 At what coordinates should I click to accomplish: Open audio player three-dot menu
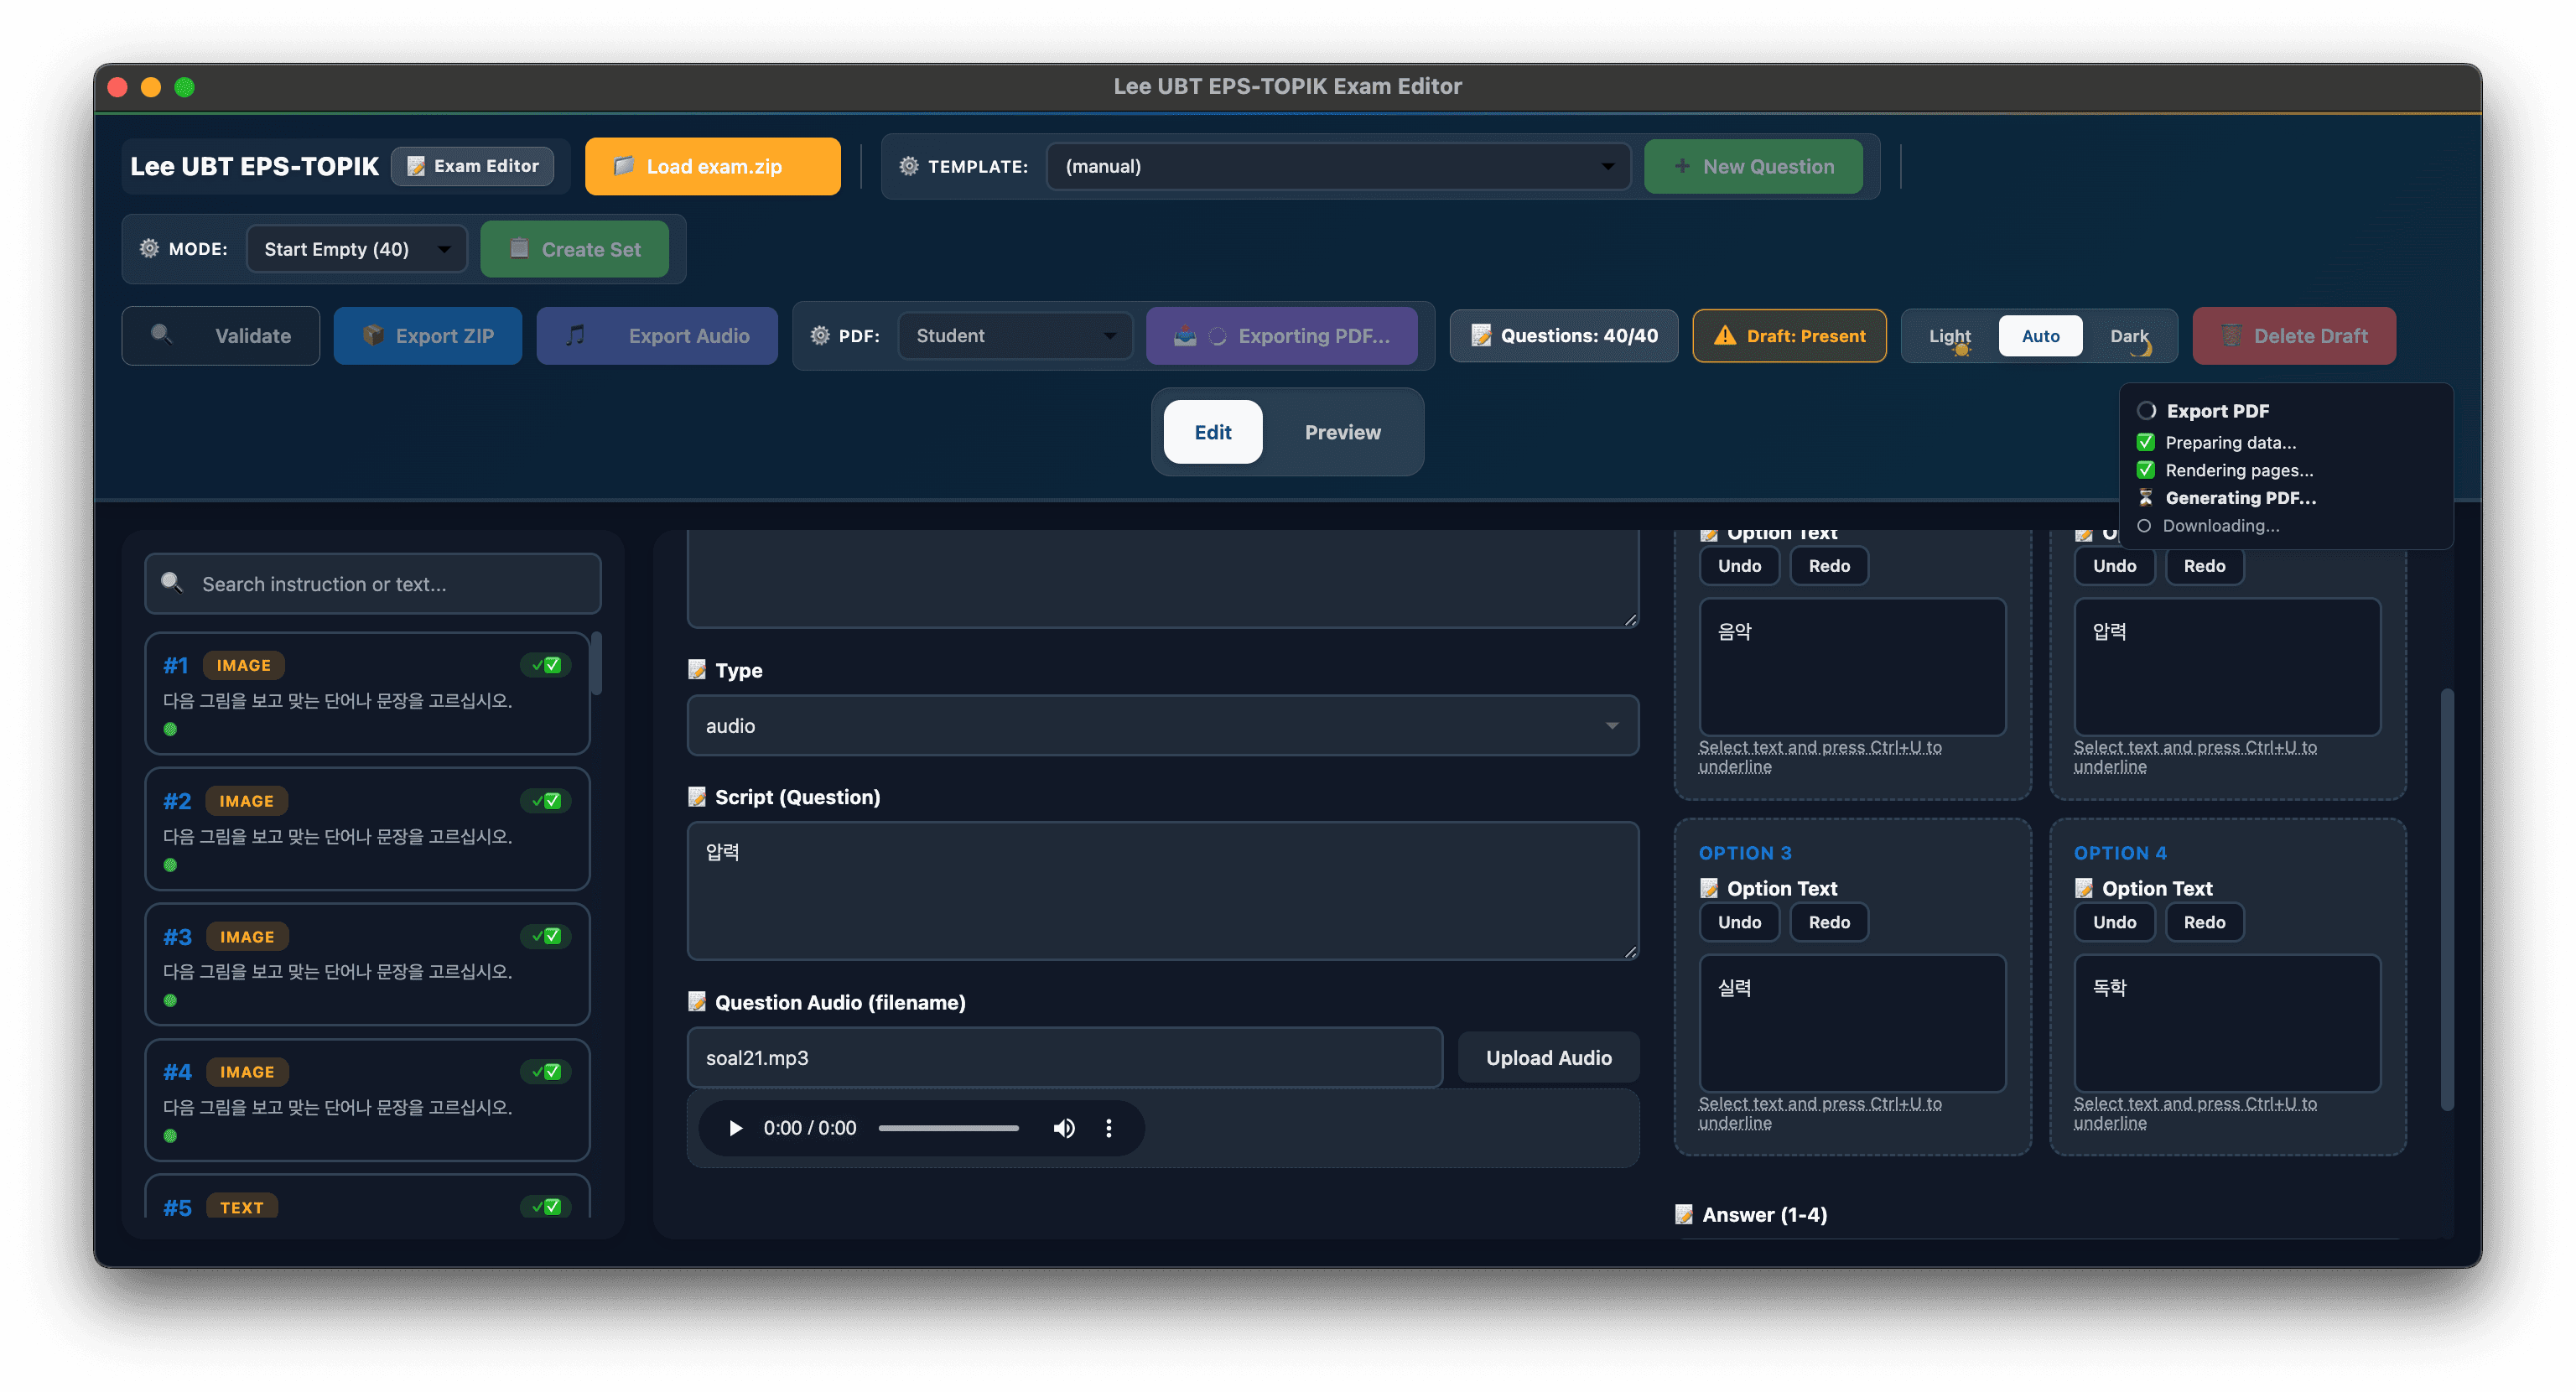pos(1108,1128)
